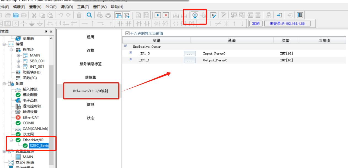Cut selection with the scissors icon
Image resolution: width=348 pixels, height=168 pixels.
tap(34, 15)
